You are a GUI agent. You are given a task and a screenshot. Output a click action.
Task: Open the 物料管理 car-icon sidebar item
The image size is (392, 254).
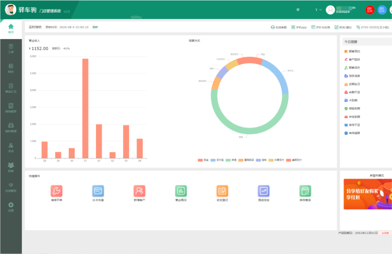[x=11, y=128]
